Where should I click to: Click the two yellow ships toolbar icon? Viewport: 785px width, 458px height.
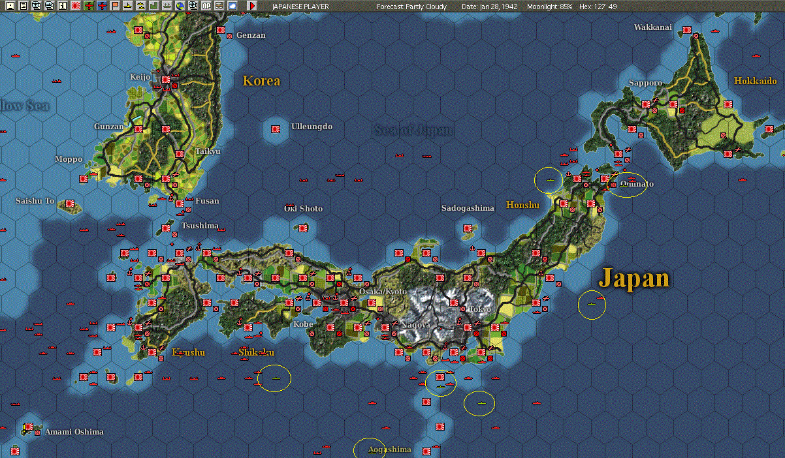click(x=141, y=6)
